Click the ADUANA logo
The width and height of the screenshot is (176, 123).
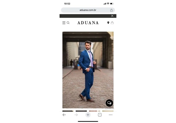[x=88, y=23]
